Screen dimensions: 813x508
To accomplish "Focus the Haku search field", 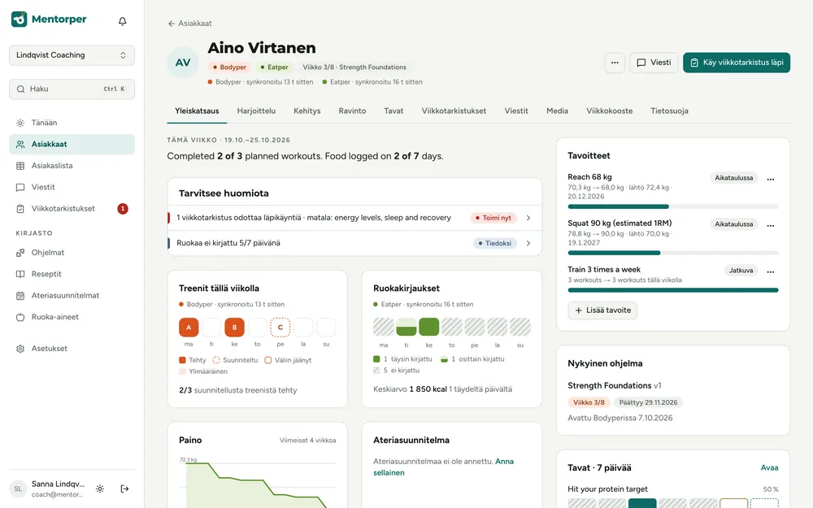I will [x=72, y=89].
